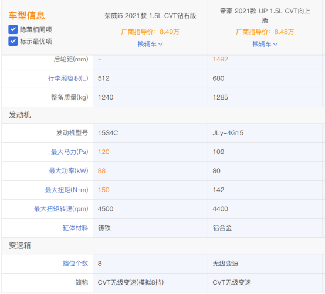Select the 80 kW value

pyautogui.click(x=216, y=171)
